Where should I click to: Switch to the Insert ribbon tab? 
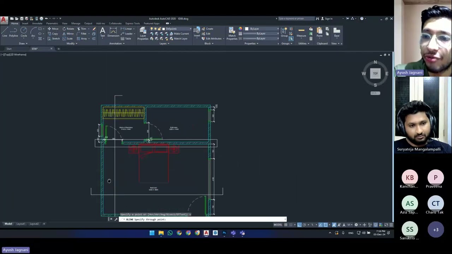[x=25, y=24]
